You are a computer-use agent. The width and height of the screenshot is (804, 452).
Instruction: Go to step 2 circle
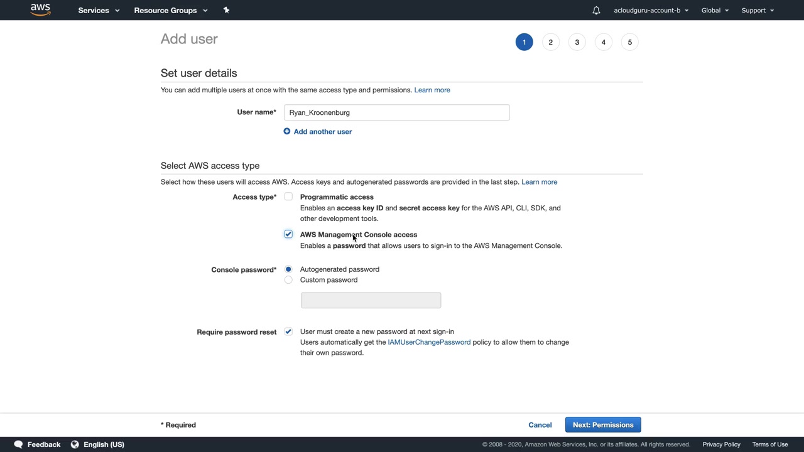point(550,42)
